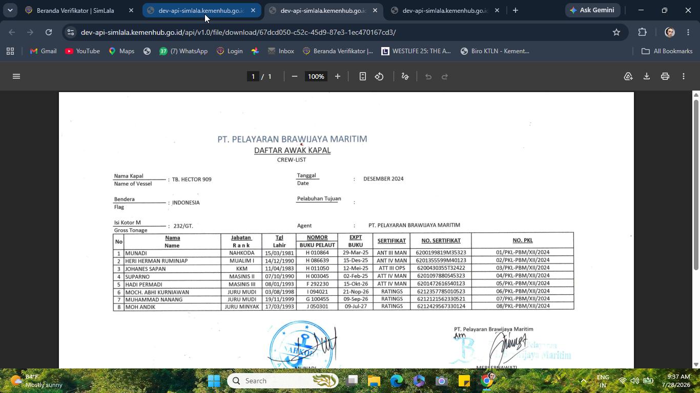Open the Gmail bookmark
Viewport: 700px width, 393px height.
pyautogui.click(x=44, y=51)
